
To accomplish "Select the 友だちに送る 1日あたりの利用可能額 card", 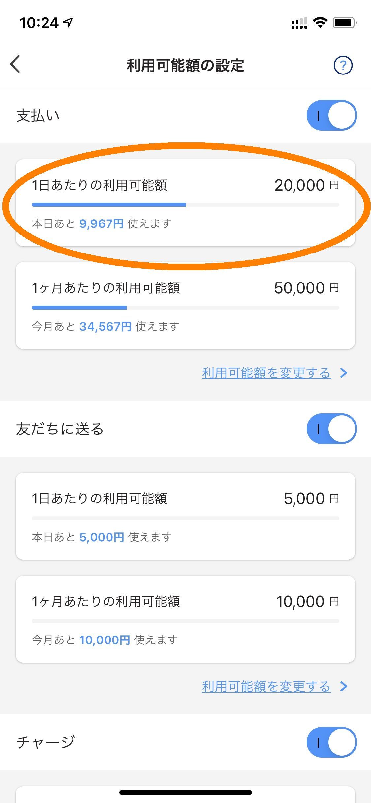I will click(185, 516).
